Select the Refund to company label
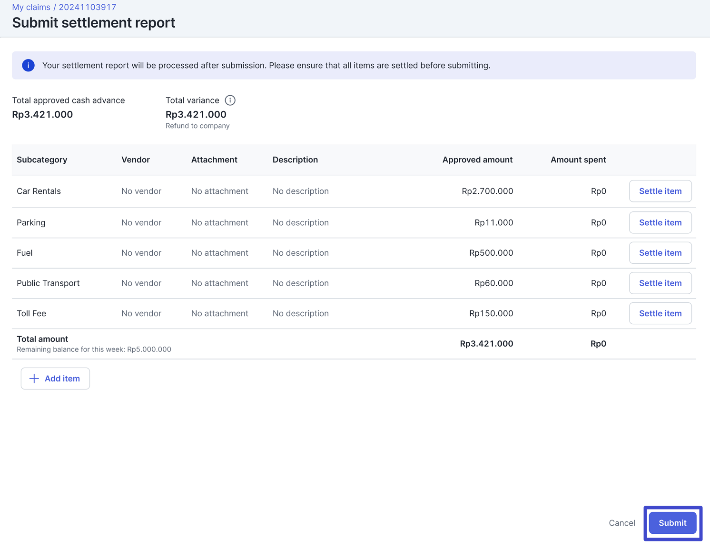The image size is (710, 559). coord(197,126)
